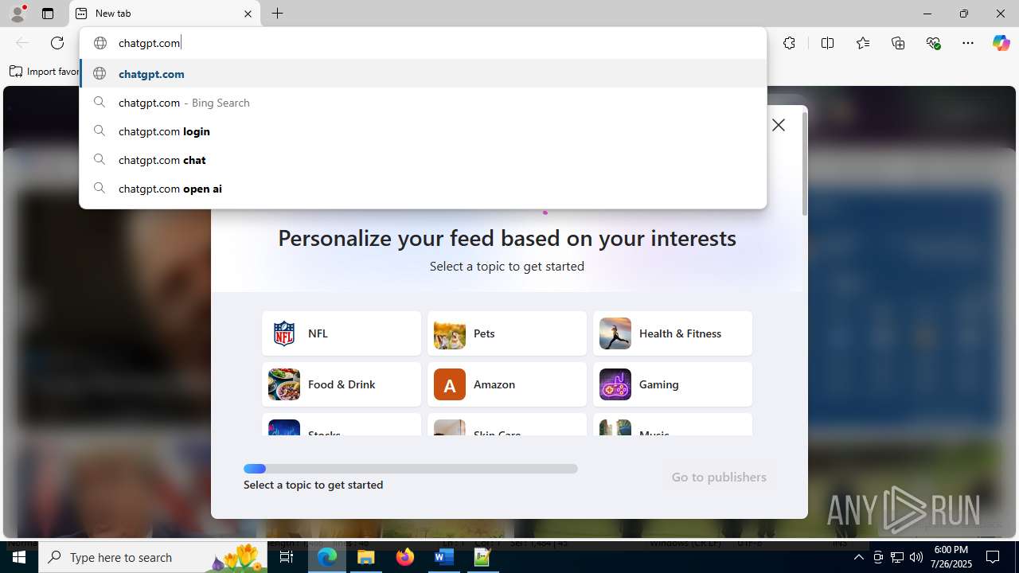Click the Extensions puzzle icon
The image size is (1019, 573).
[x=789, y=43]
